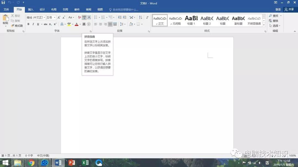Apply yellow text highlight color
The image size is (298, 167).
coord(69,24)
